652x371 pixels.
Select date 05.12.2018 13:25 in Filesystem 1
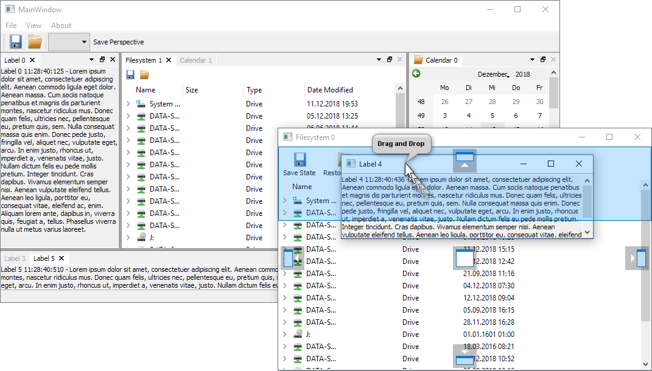[x=332, y=116]
